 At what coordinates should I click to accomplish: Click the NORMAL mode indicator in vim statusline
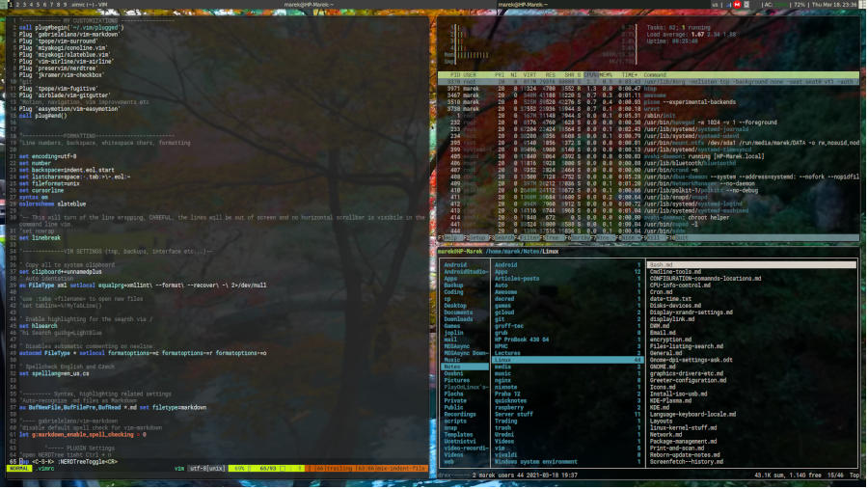click(x=19, y=469)
